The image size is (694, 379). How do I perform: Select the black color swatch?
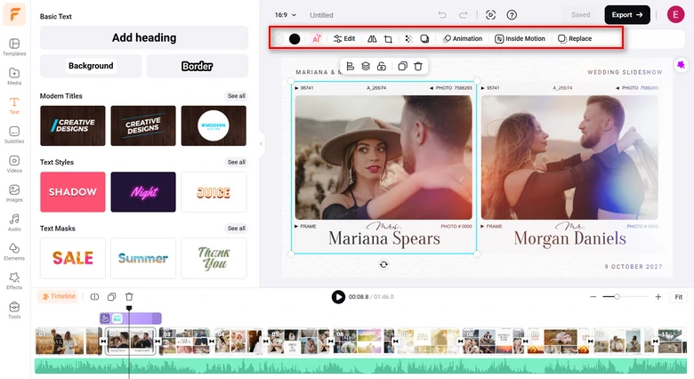pos(295,39)
